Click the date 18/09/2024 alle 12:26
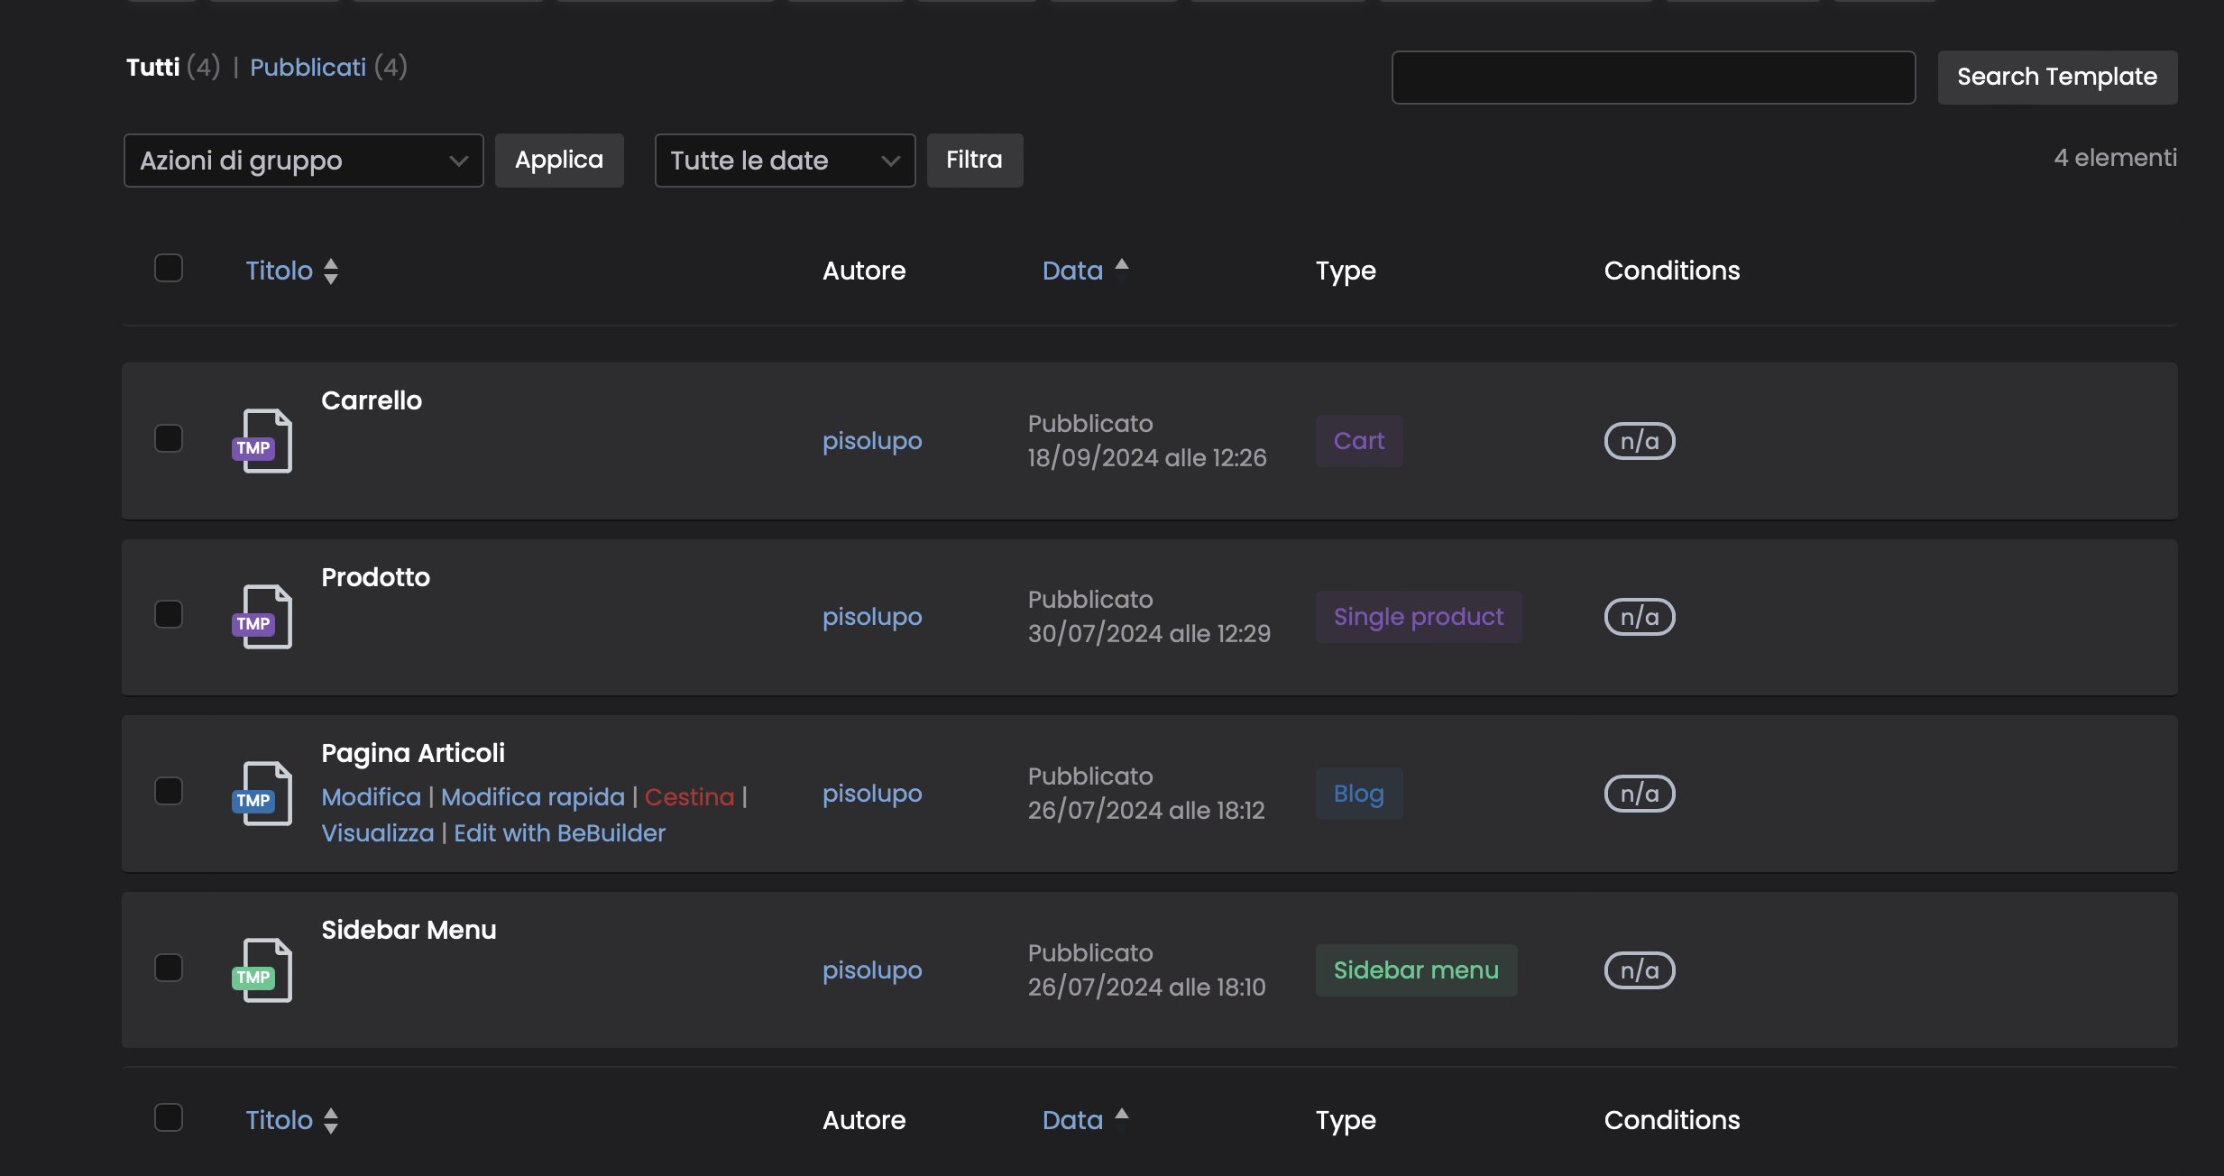The image size is (2224, 1176). click(x=1147, y=458)
